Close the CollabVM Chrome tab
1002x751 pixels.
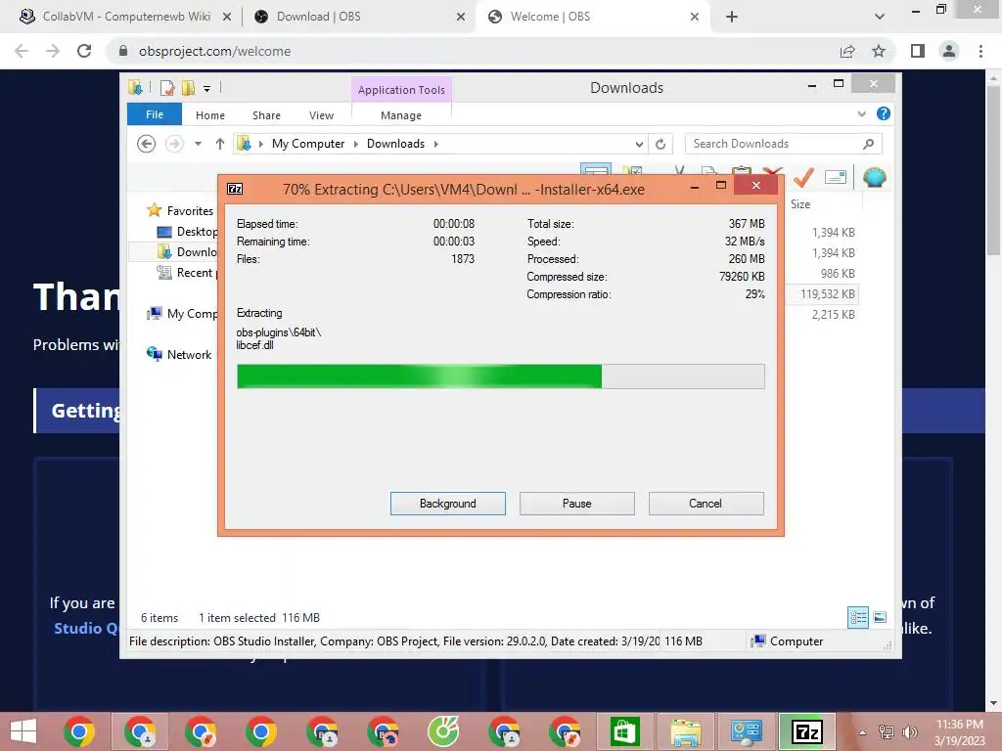click(227, 17)
